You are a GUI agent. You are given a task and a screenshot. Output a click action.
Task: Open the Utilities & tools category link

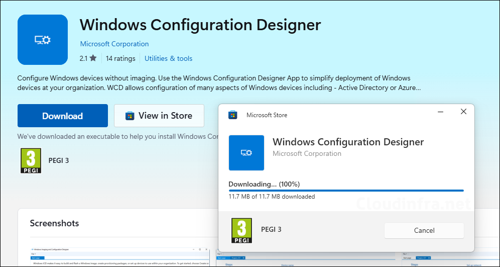[168, 58]
